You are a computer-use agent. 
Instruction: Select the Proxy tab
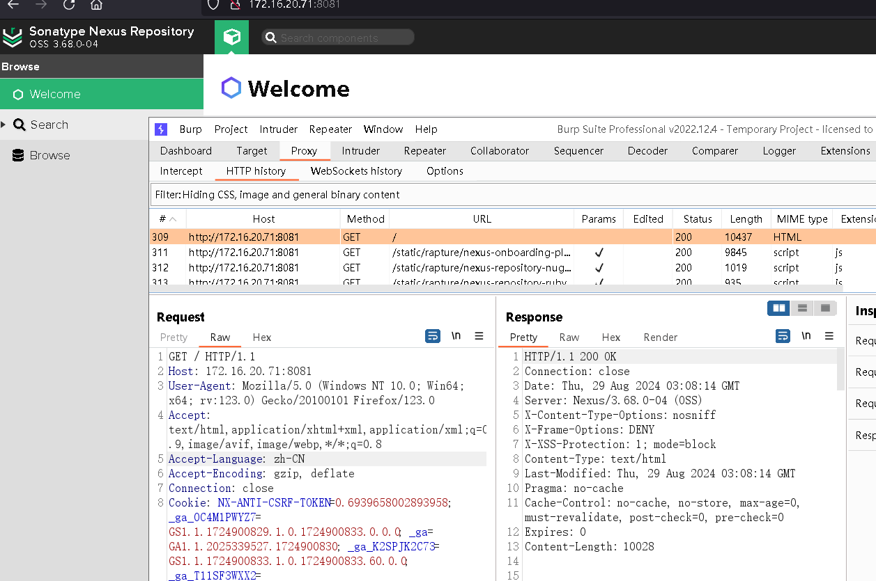(304, 151)
